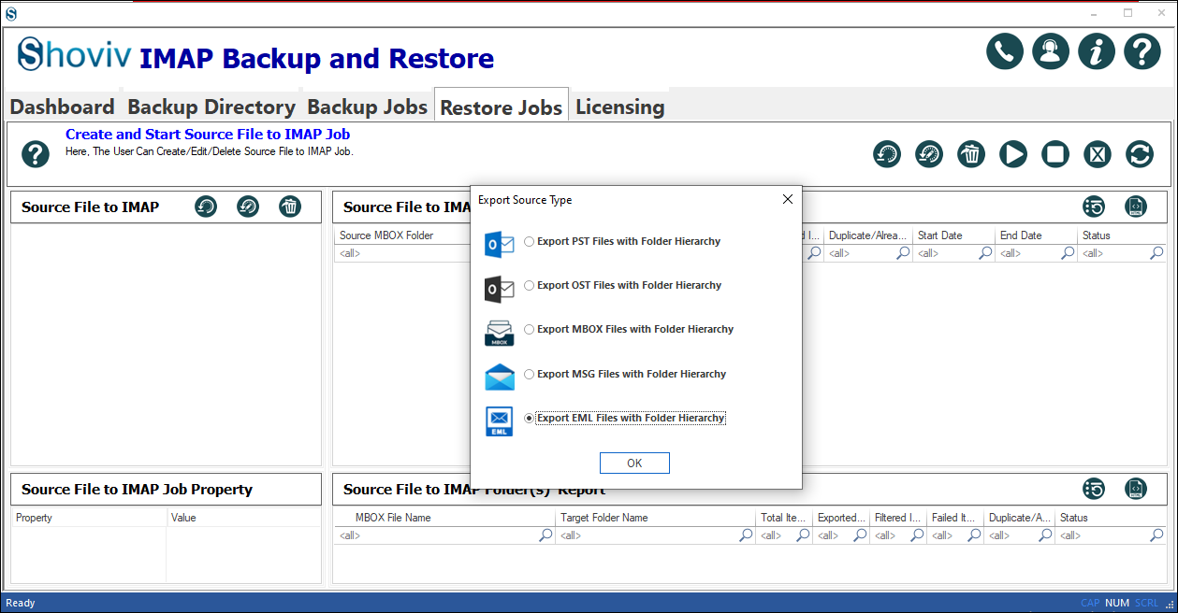Confirm export source type with OK
Viewport: 1178px width, 613px height.
pyautogui.click(x=634, y=463)
